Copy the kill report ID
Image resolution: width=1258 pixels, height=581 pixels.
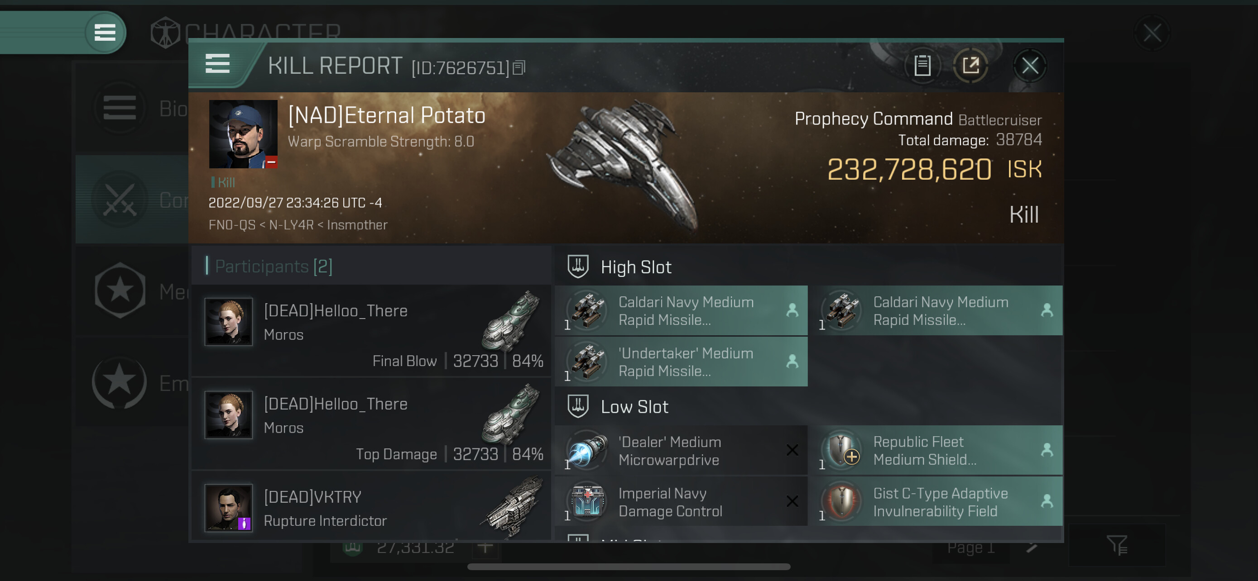click(519, 68)
